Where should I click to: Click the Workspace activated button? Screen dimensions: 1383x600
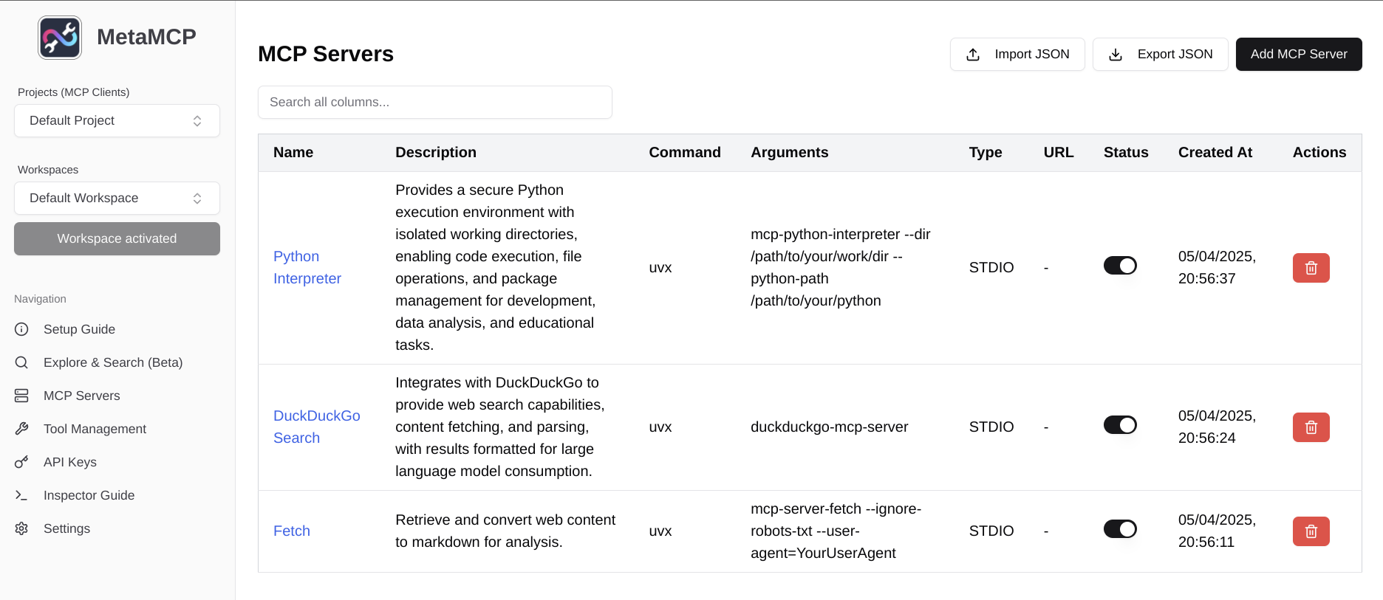point(117,239)
